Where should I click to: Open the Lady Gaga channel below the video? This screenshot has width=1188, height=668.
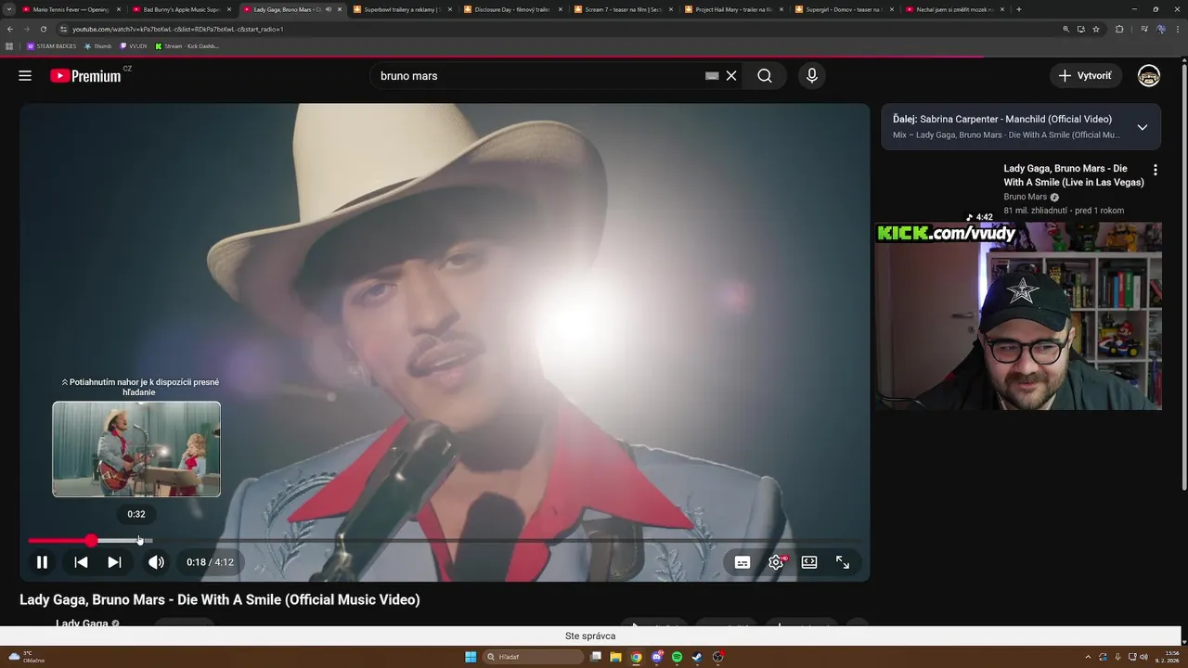[82, 623]
